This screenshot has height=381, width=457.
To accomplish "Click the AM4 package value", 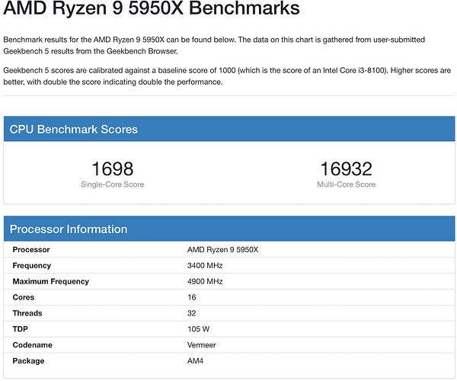I will (195, 361).
